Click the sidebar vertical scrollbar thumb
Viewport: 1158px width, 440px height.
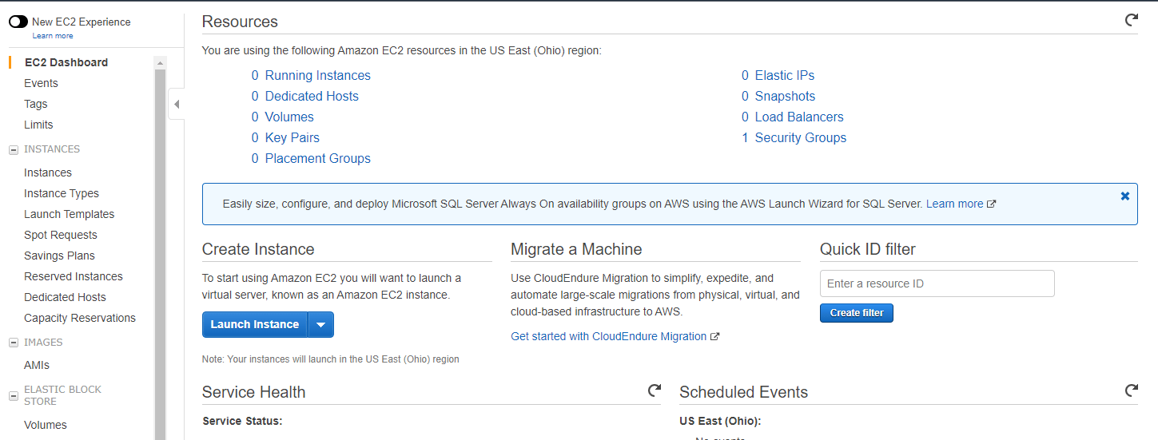160,254
